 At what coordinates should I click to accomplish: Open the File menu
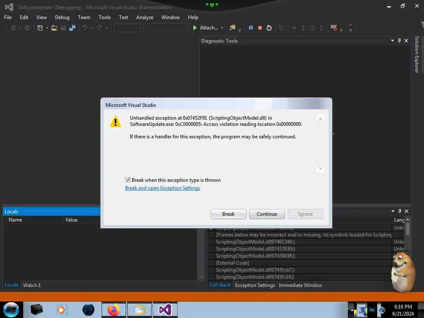8,17
